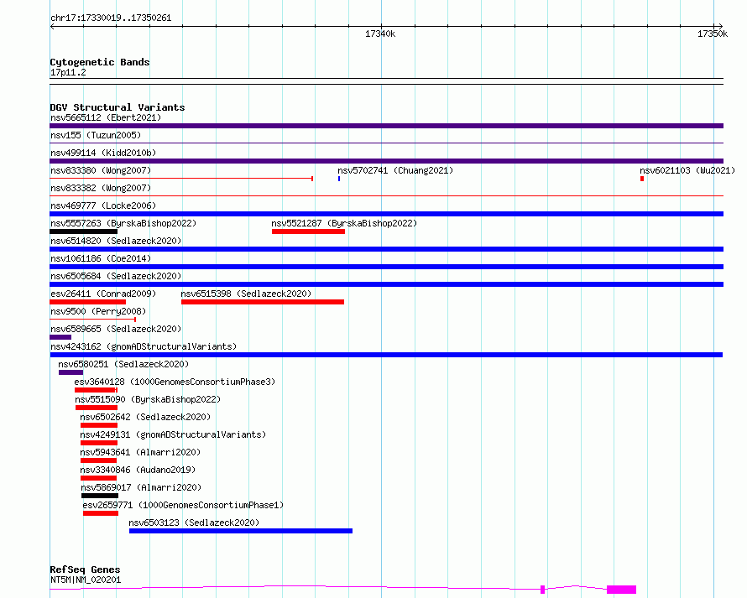The height and width of the screenshot is (598, 747).
Task: Select the nsv155 (Tuzun2005) variant label
Action: [96, 135]
